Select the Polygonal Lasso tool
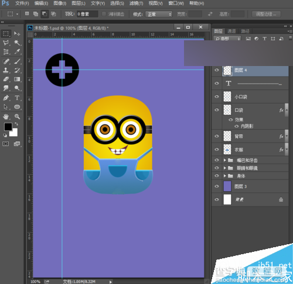Viewport: 293px width, 284px height. (x=6, y=43)
